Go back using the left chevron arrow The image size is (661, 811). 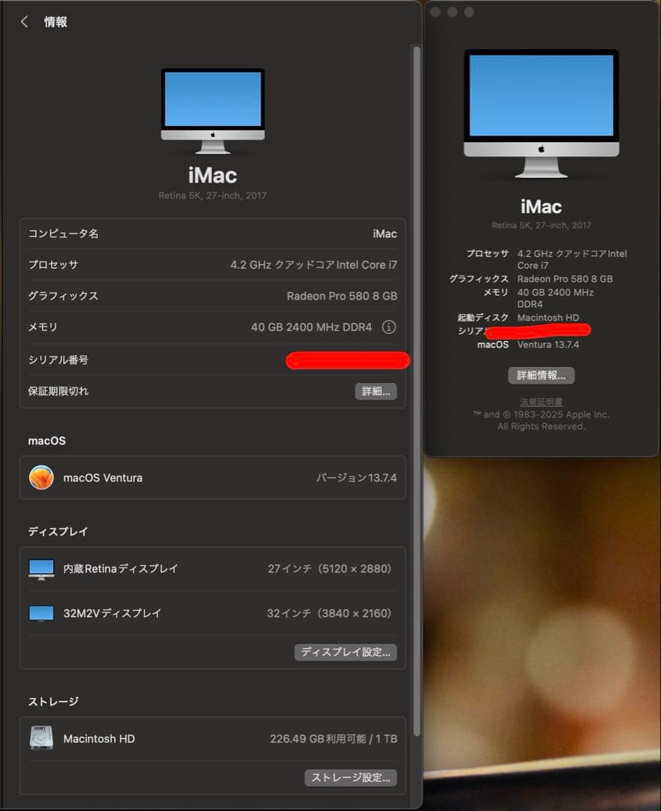pyautogui.click(x=23, y=22)
